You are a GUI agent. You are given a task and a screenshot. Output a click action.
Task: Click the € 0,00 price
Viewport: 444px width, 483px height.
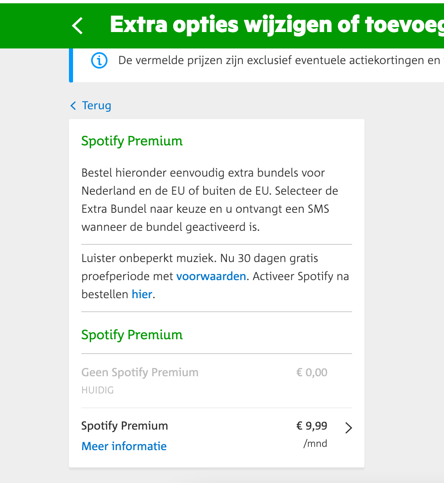click(x=311, y=373)
